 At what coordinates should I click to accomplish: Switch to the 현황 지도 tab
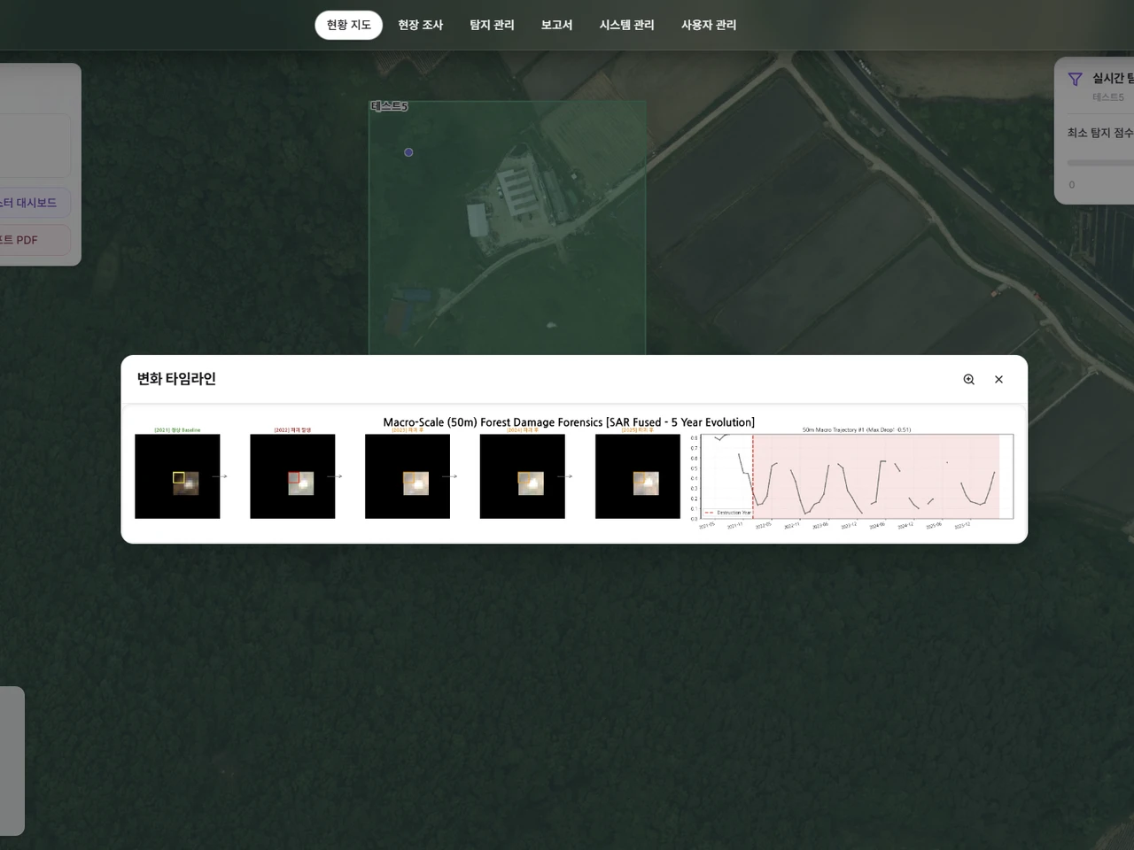(x=349, y=25)
